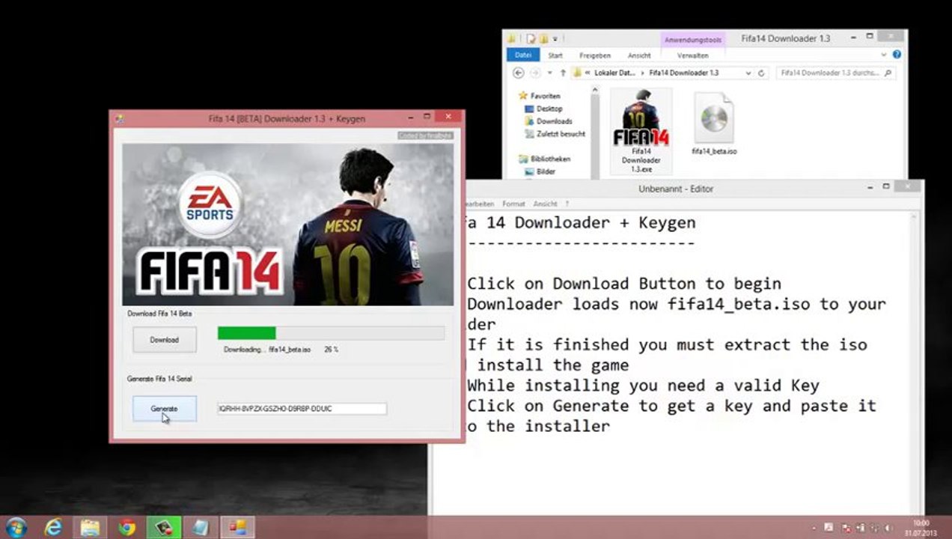
Task: Switch to the Editor notepad taskbar icon
Action: click(x=200, y=528)
